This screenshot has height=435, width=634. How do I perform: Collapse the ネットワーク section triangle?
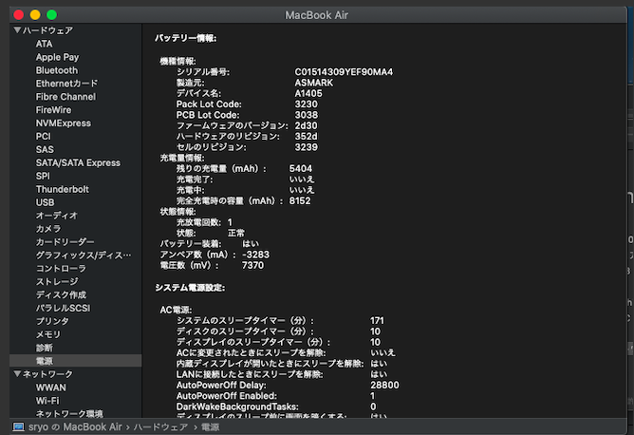[x=16, y=374]
